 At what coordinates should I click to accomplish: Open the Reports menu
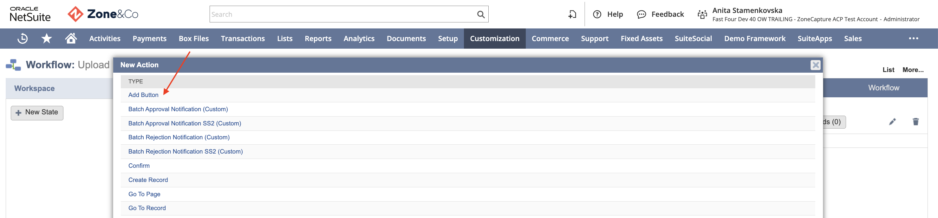point(318,39)
